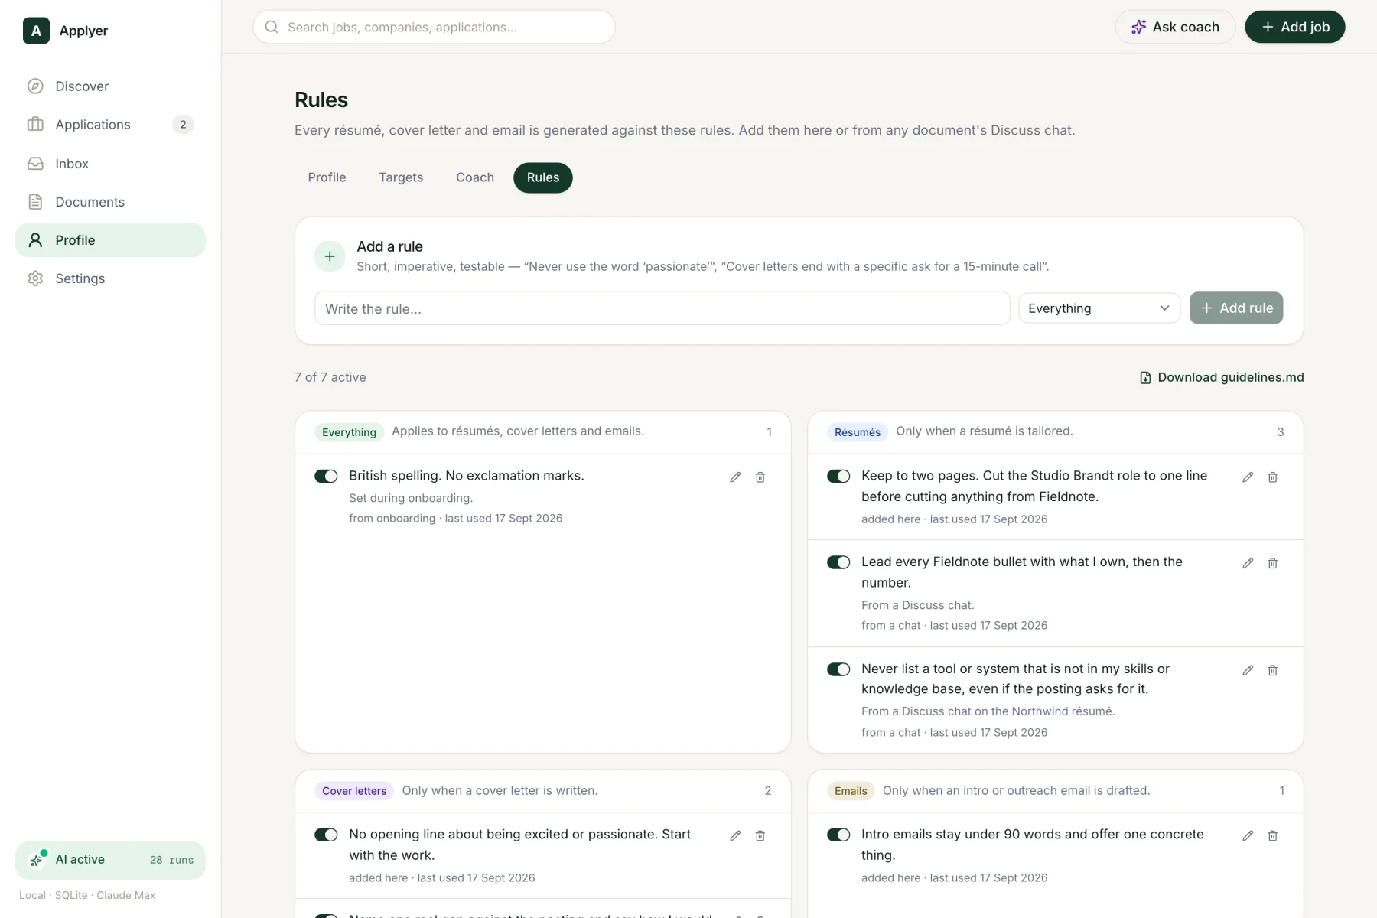Click the Applications count badge
The image size is (1377, 918).
(x=183, y=125)
